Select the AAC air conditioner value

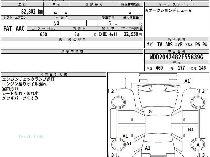pyautogui.click(x=20, y=29)
